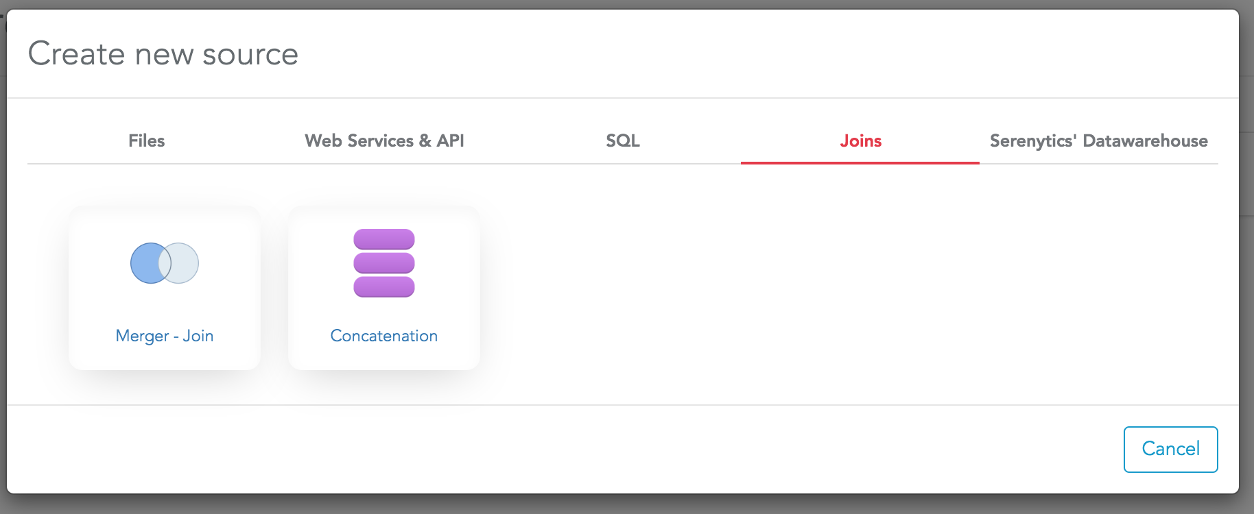The image size is (1254, 514).
Task: Click the purple Concatenation stack icon
Action: pos(384,263)
